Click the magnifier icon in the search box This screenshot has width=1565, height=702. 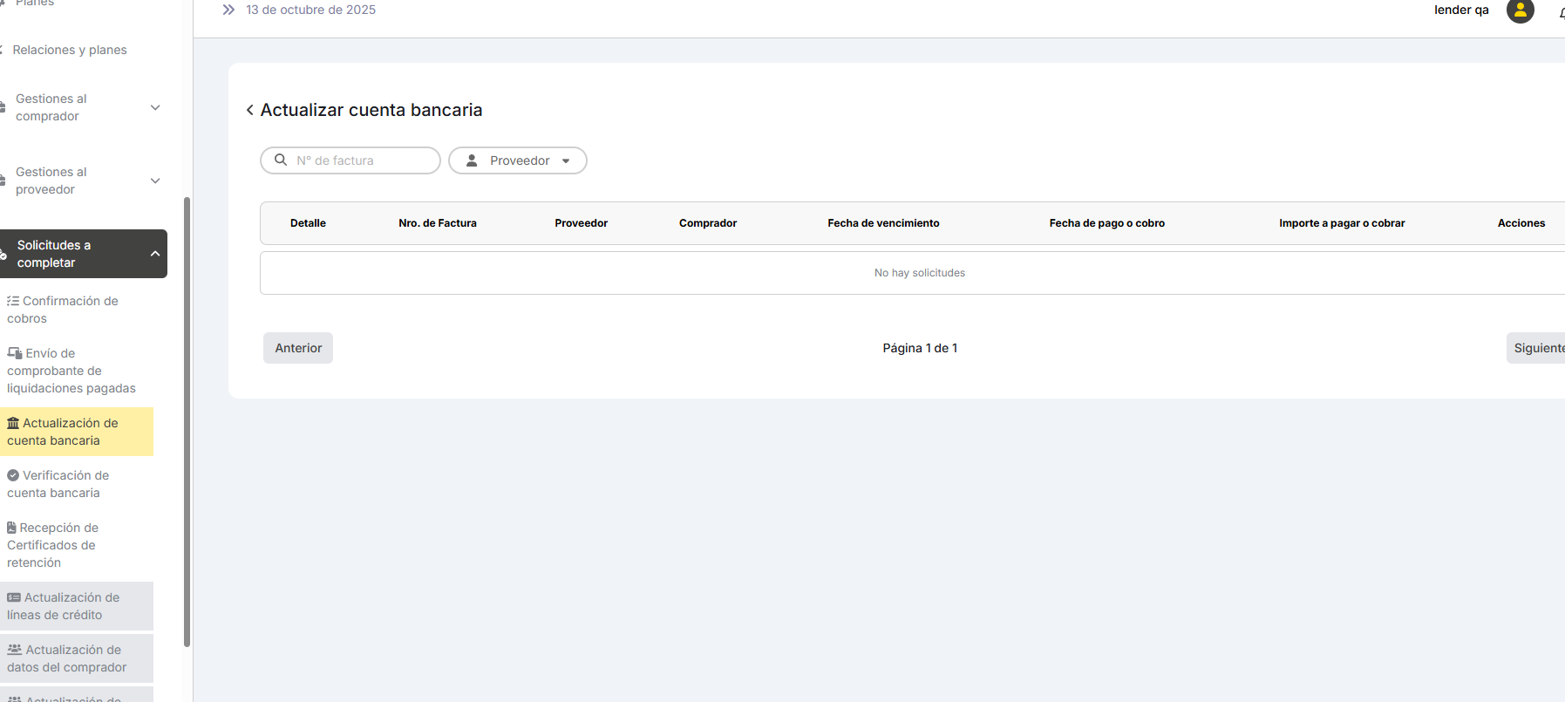[x=281, y=160]
